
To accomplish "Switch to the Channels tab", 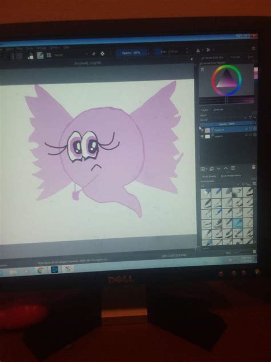I will click(x=218, y=110).
